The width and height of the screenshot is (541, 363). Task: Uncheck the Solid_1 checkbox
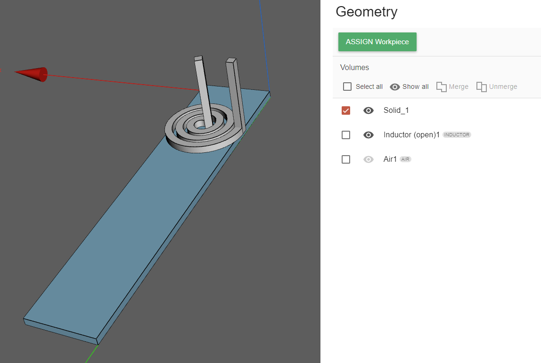tap(346, 110)
